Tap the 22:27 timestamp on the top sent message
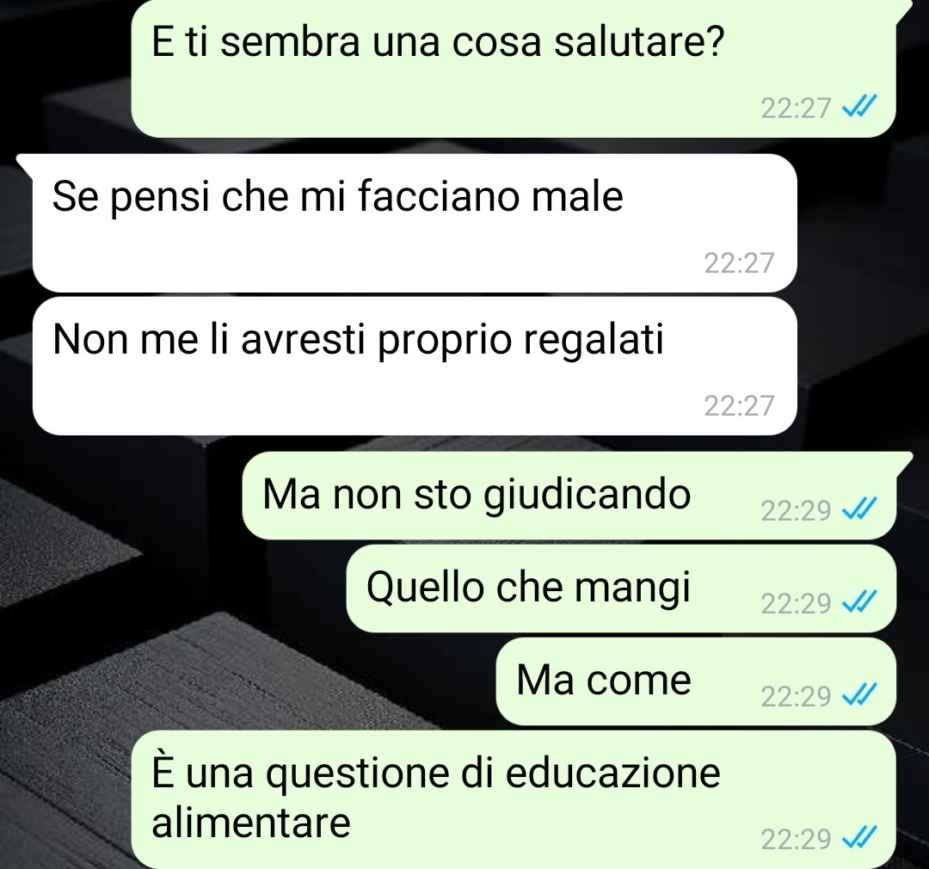 796,108
